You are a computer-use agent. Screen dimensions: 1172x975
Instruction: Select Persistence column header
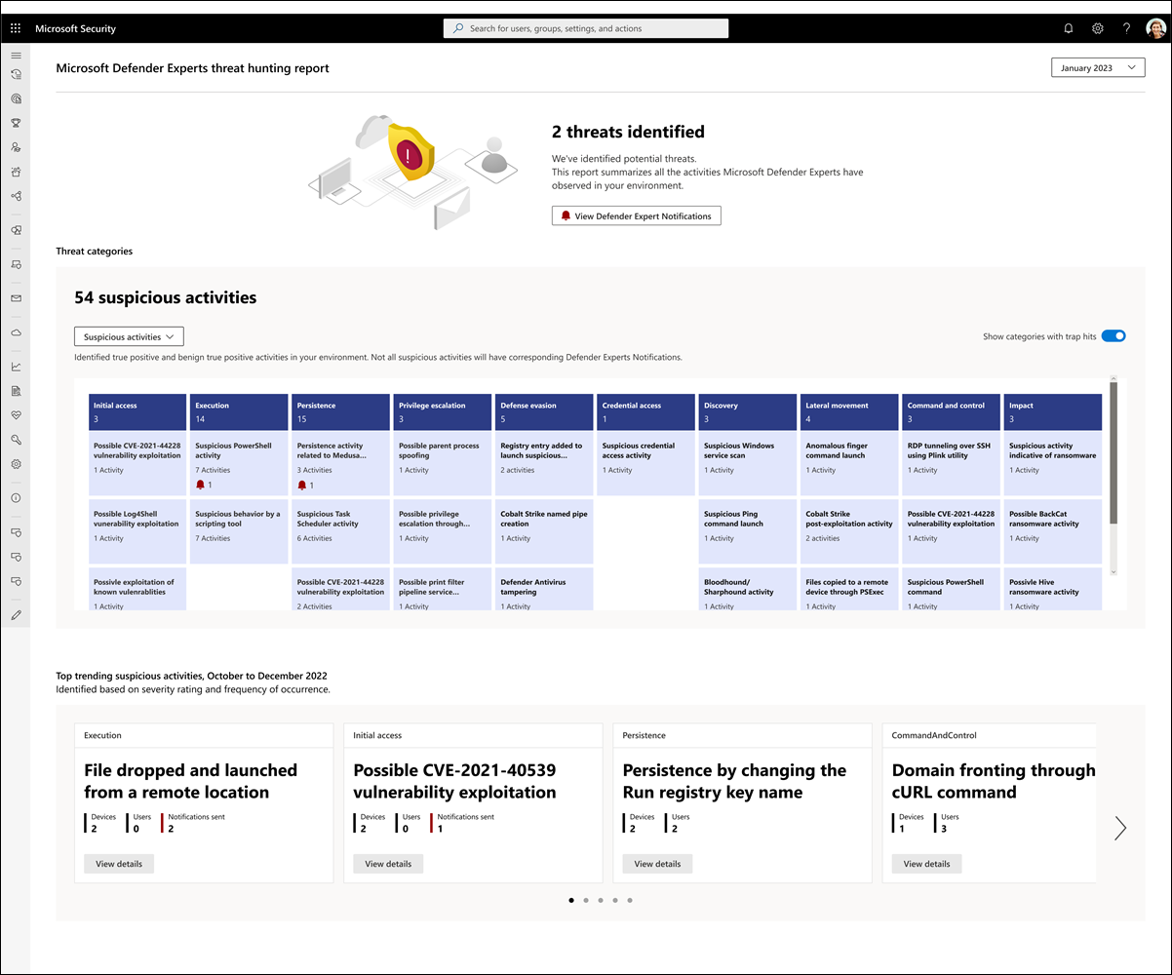click(340, 411)
